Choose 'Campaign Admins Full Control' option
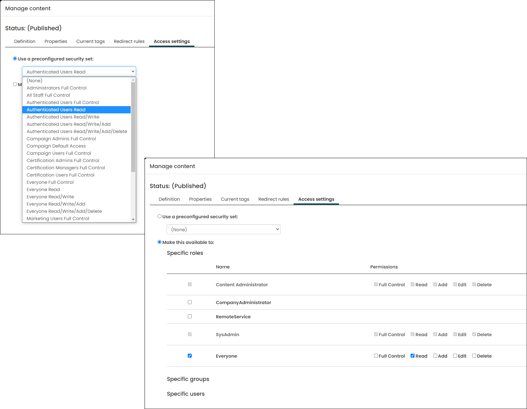Image resolution: width=527 pixels, height=409 pixels. coord(76,139)
